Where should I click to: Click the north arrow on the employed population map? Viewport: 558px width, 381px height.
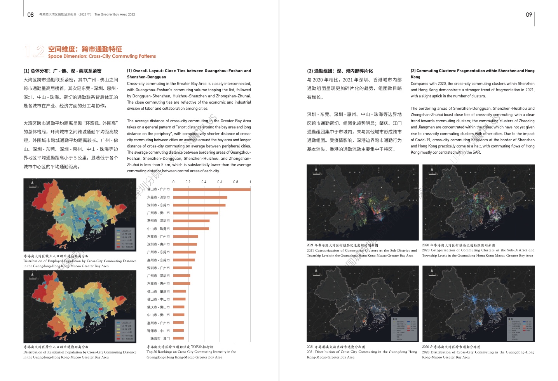point(32,184)
